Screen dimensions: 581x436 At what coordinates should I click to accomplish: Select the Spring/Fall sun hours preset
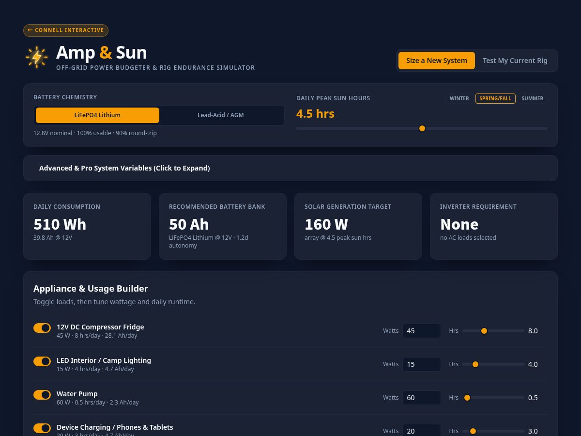coord(495,98)
